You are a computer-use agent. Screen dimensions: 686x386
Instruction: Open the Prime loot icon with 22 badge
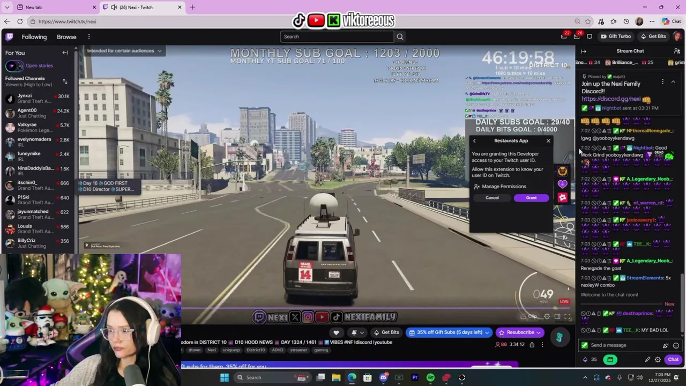(x=564, y=36)
